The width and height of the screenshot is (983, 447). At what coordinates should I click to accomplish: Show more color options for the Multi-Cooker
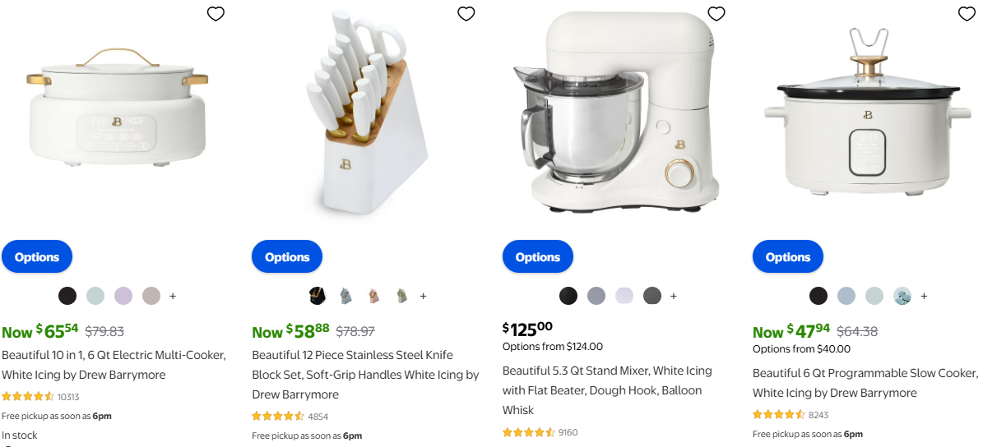click(x=173, y=296)
